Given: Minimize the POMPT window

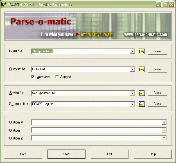Looking at the screenshot, I should [159, 4].
